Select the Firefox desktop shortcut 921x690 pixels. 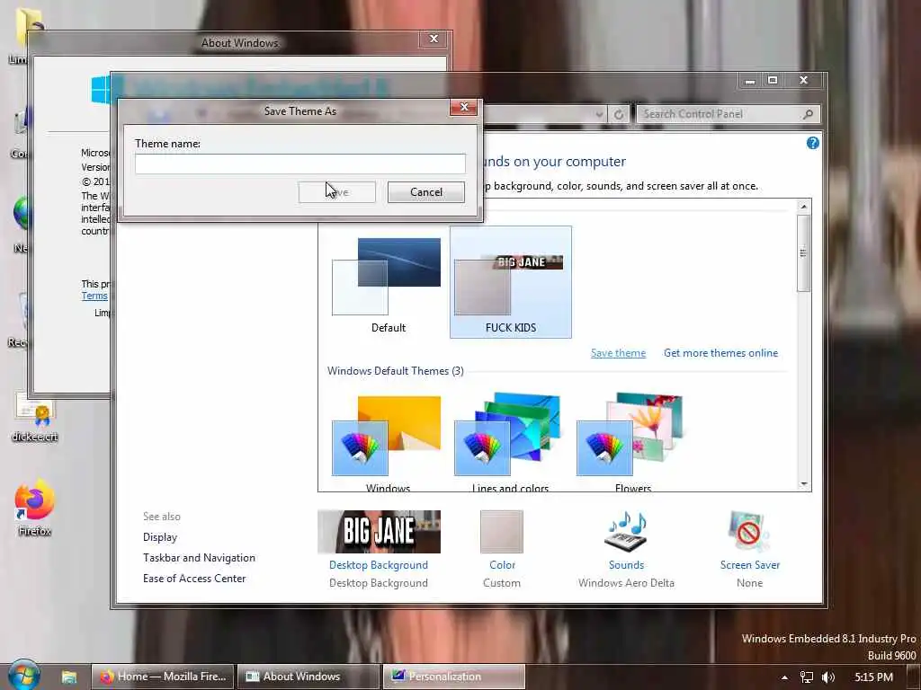coord(35,509)
